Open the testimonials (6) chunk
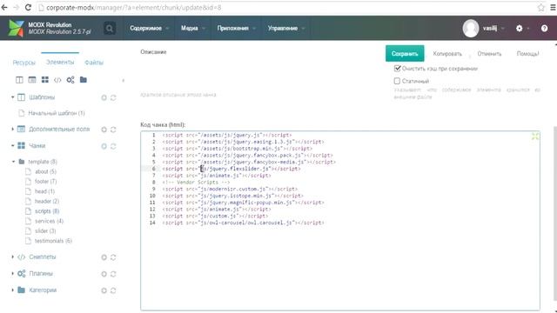This screenshot has width=557, height=313. pyautogui.click(x=53, y=241)
